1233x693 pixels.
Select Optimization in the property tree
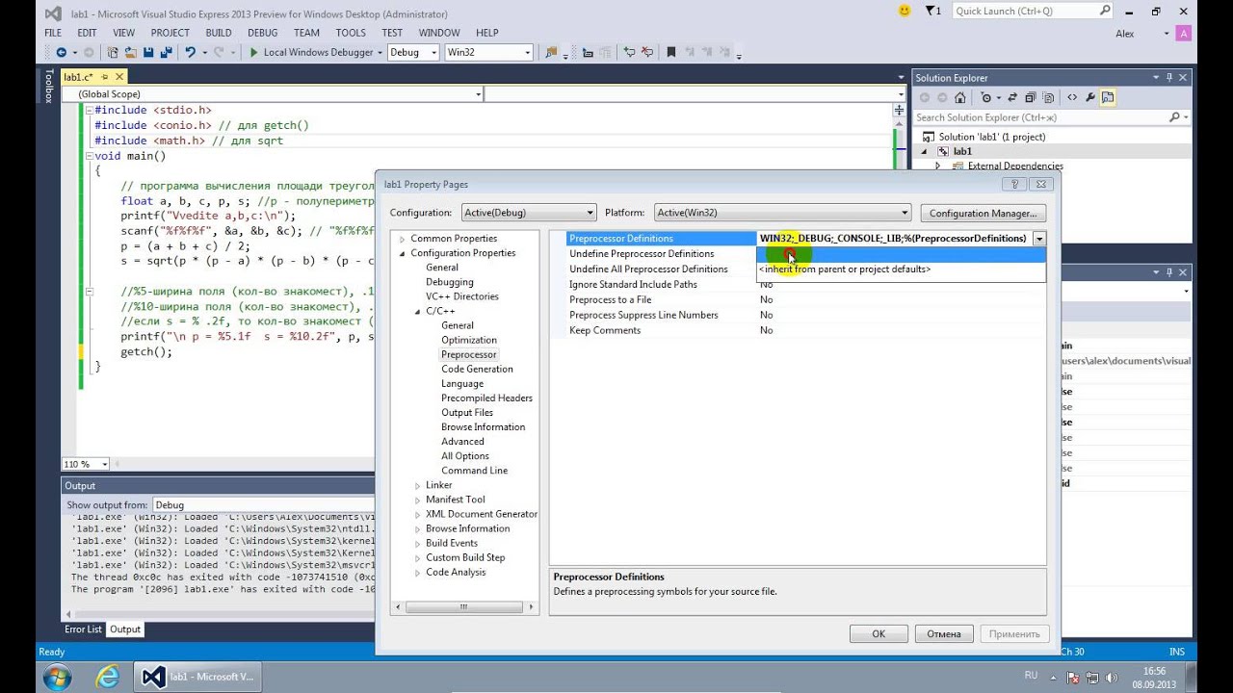(469, 340)
